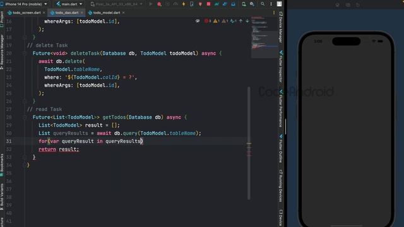Click the yellow warning count indicator

click(216, 21)
